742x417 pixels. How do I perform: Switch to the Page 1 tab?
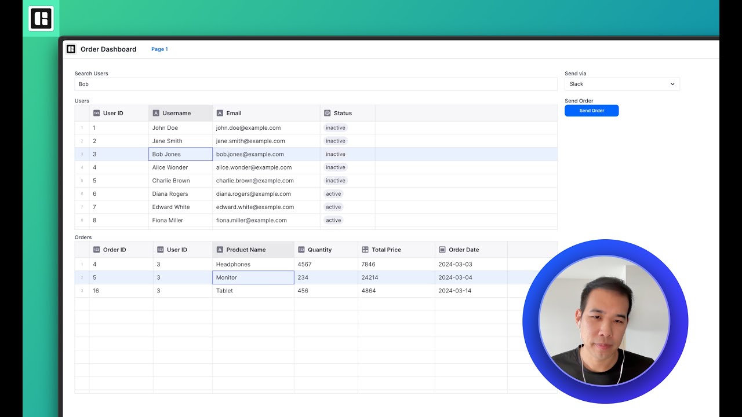point(159,49)
